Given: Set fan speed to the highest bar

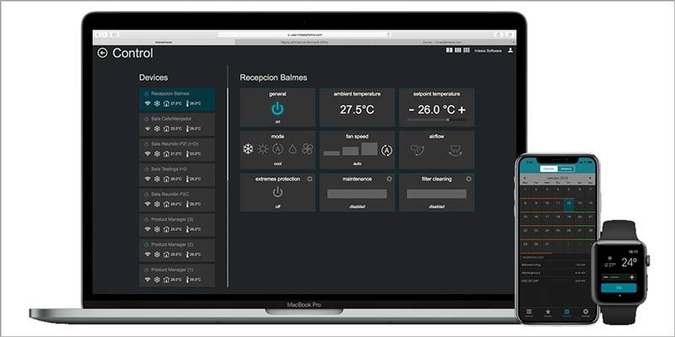Looking at the screenshot, I should [370, 149].
